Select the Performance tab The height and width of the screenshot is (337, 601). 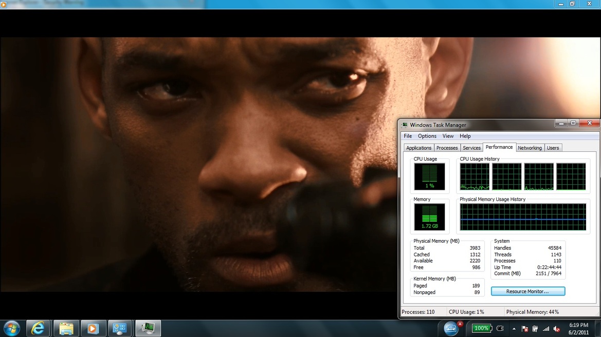(499, 147)
